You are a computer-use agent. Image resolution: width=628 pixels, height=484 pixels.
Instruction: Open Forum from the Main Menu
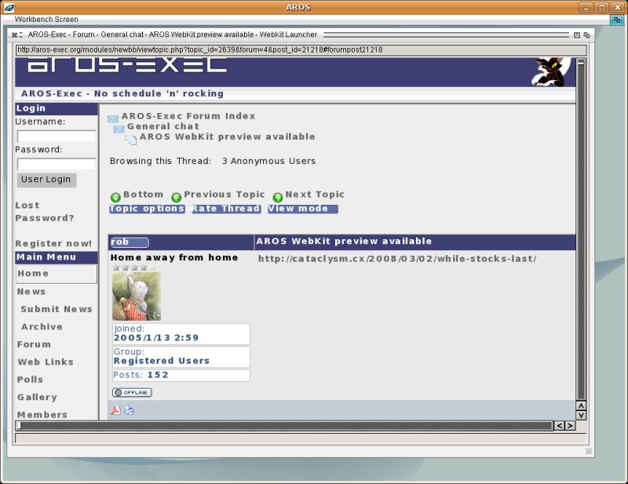click(x=34, y=344)
